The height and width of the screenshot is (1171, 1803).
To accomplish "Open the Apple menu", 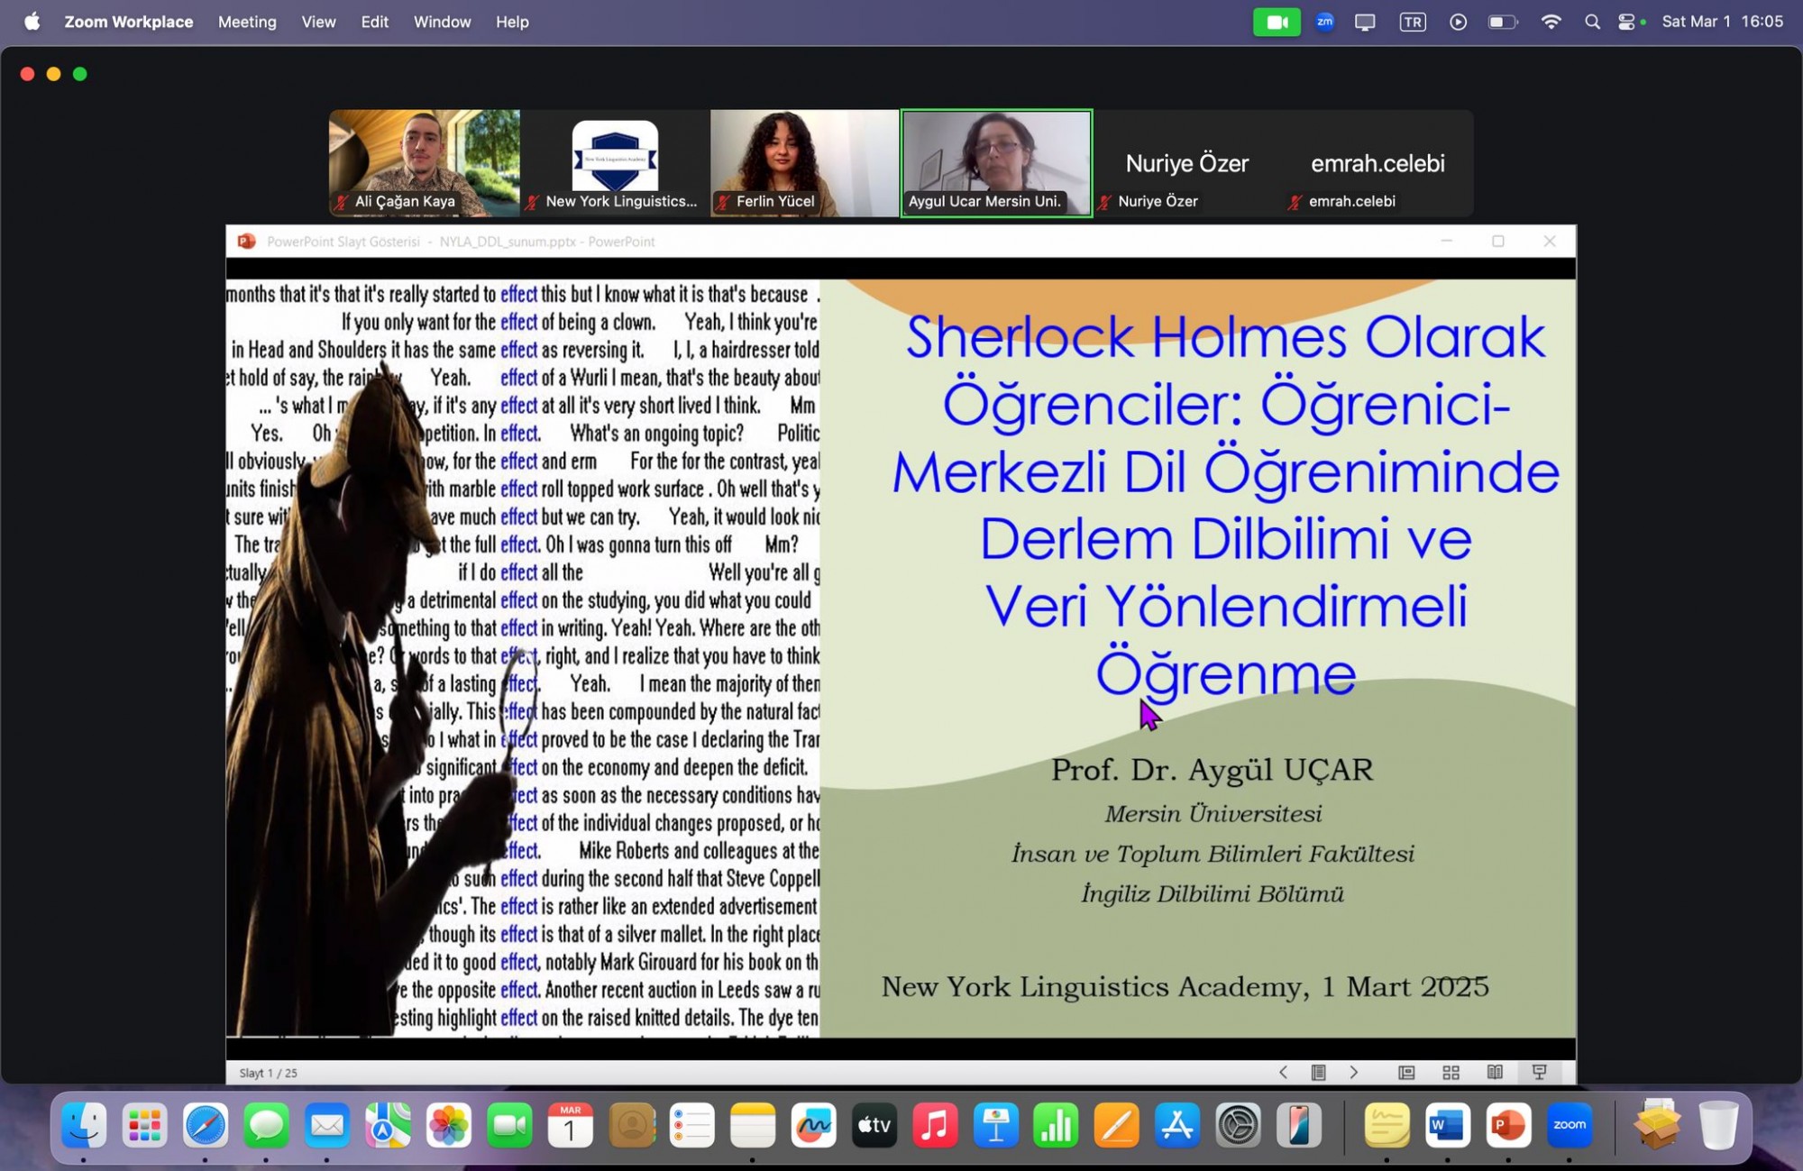I will [32, 22].
